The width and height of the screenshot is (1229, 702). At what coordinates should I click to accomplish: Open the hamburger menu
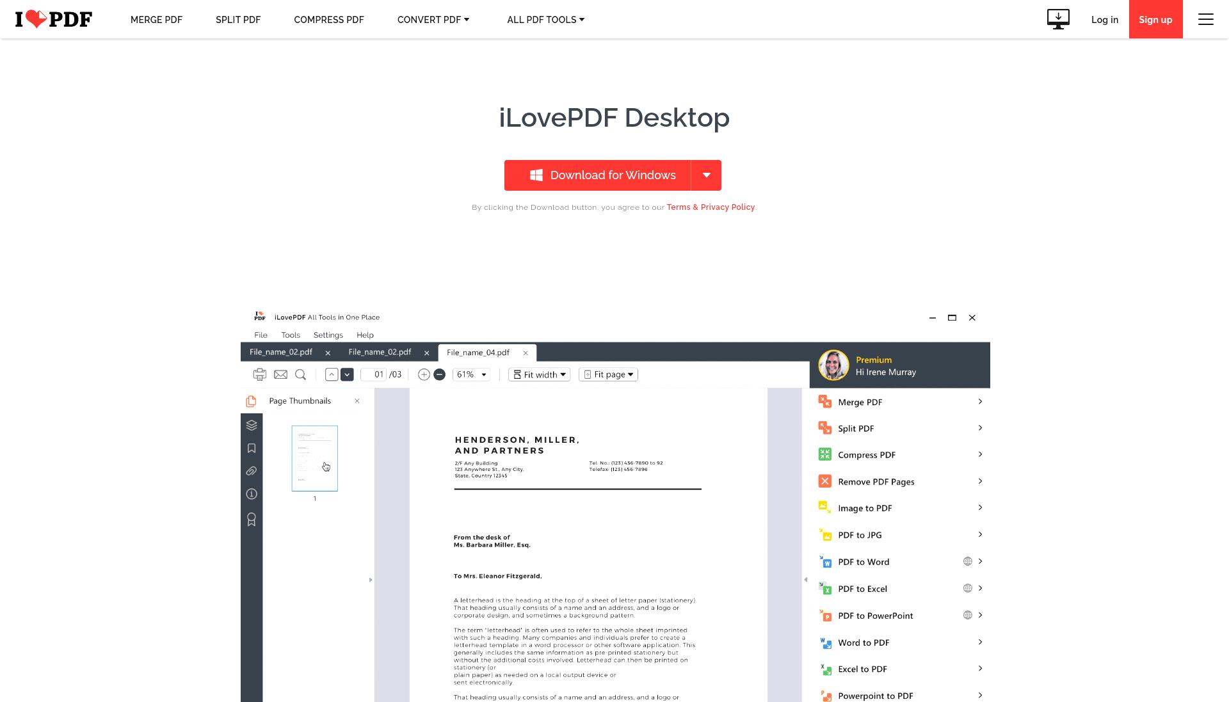coord(1206,19)
